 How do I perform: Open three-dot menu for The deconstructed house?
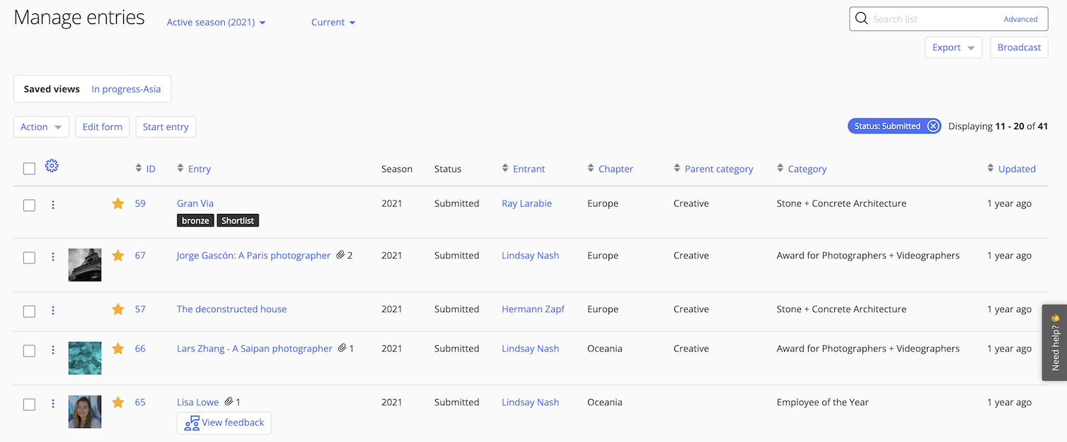(53, 310)
